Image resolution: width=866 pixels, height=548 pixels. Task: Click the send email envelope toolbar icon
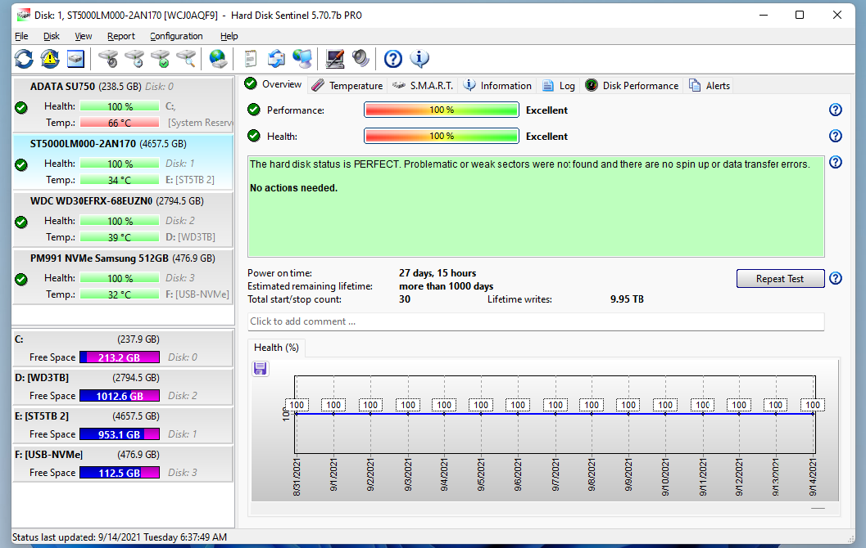(x=276, y=59)
